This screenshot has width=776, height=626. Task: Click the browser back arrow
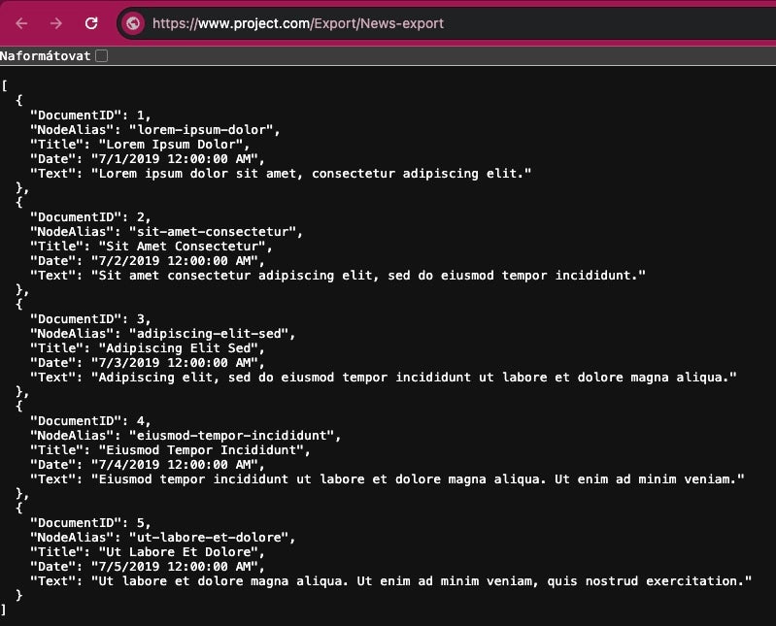(21, 23)
